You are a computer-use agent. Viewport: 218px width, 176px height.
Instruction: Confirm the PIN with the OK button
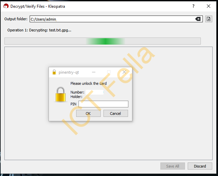coord(88,114)
